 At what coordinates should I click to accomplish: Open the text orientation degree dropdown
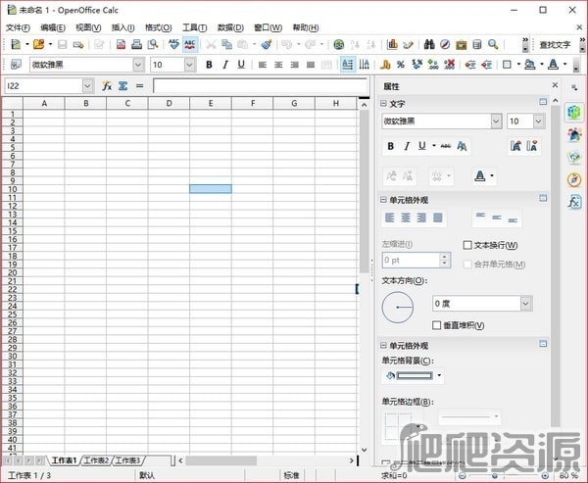click(525, 304)
